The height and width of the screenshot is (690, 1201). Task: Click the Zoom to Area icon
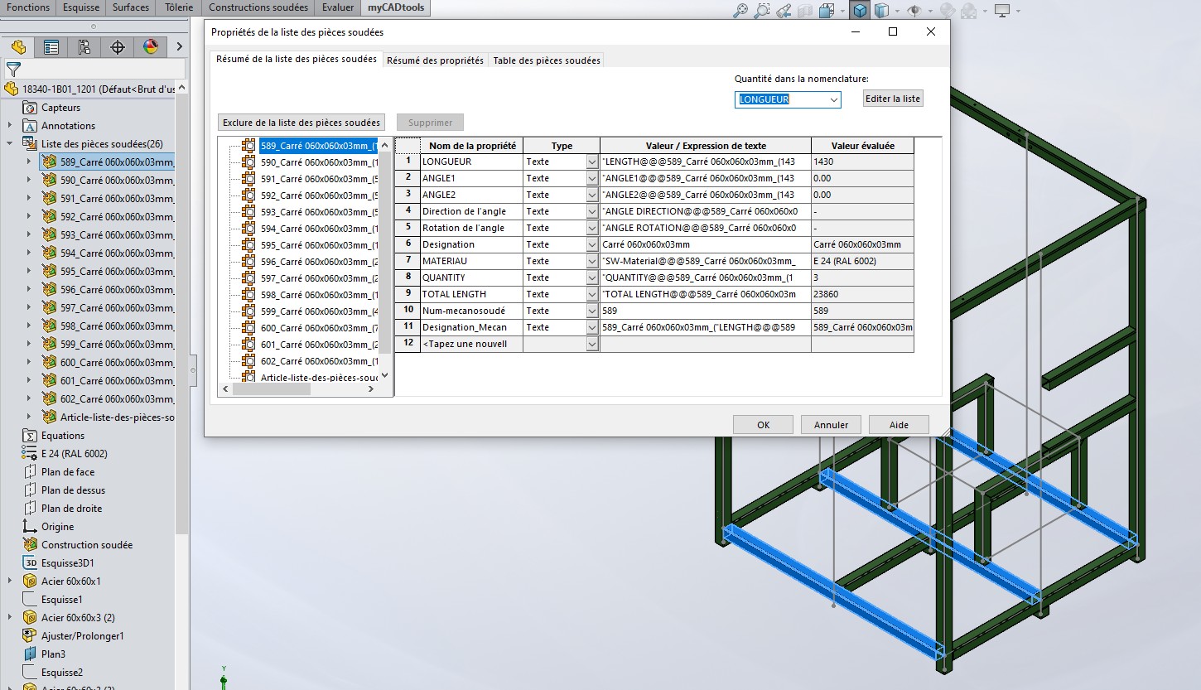(762, 11)
